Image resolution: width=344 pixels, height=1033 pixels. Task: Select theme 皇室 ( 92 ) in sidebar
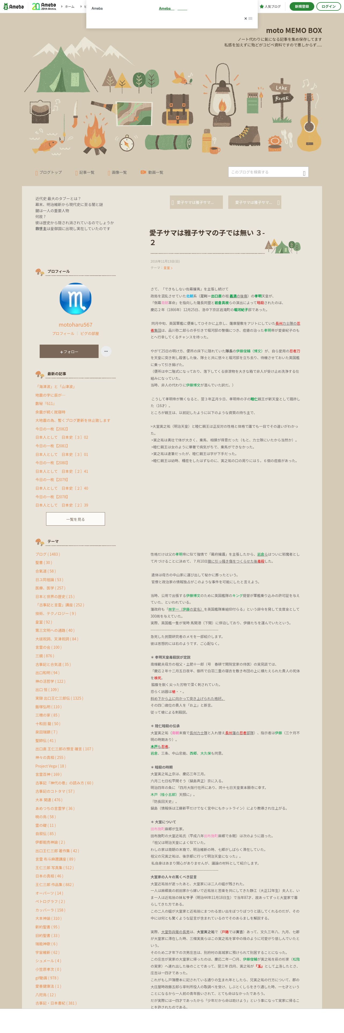point(44,622)
